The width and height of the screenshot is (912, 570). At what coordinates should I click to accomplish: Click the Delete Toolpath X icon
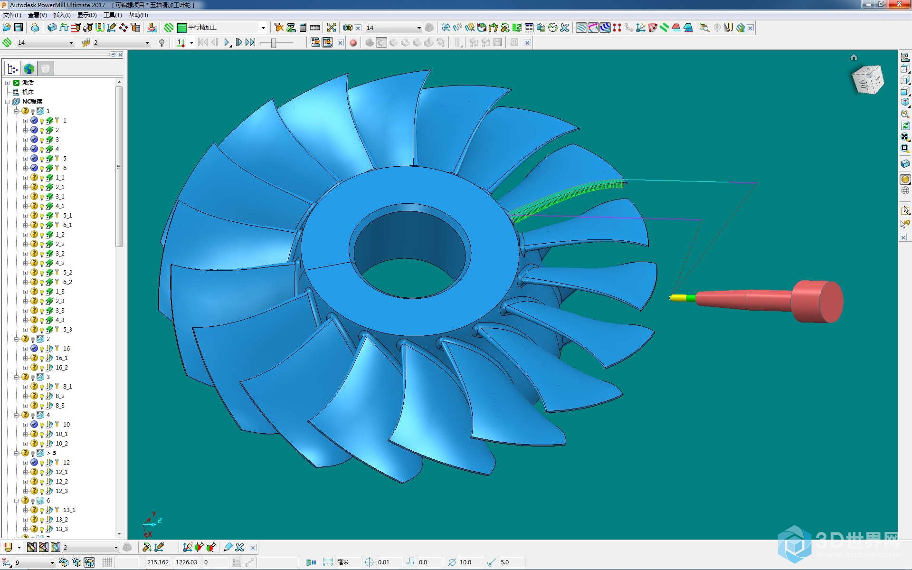click(x=564, y=28)
